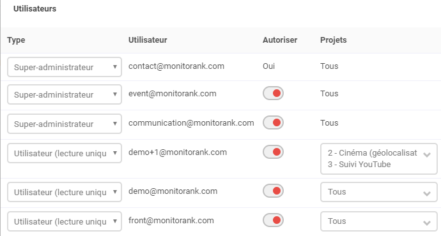441x236 pixels.
Task: Open type dropdown for contact@monitorank.com
Action: [65, 67]
